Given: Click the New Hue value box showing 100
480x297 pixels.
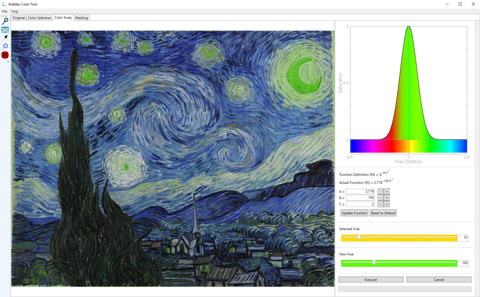Looking at the screenshot, I should coord(463,263).
